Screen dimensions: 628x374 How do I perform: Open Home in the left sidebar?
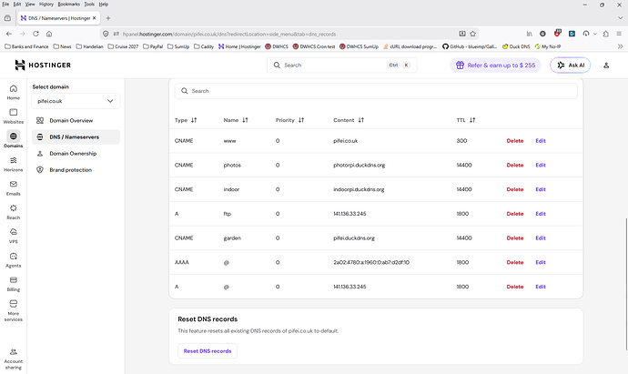[x=14, y=90]
